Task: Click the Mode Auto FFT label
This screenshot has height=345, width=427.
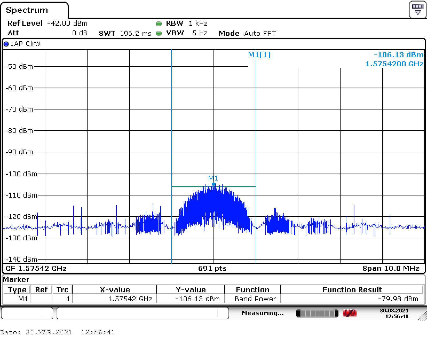Action: click(x=247, y=33)
